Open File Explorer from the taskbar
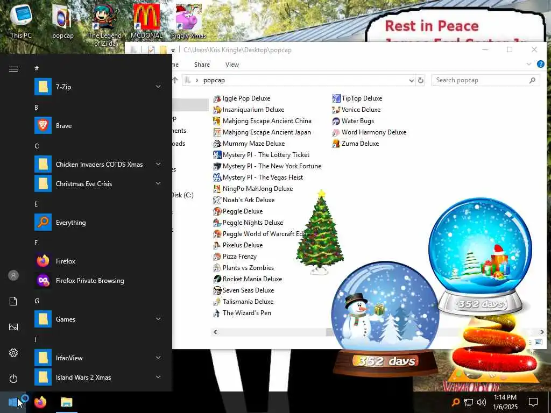551x413 pixels. [66, 402]
